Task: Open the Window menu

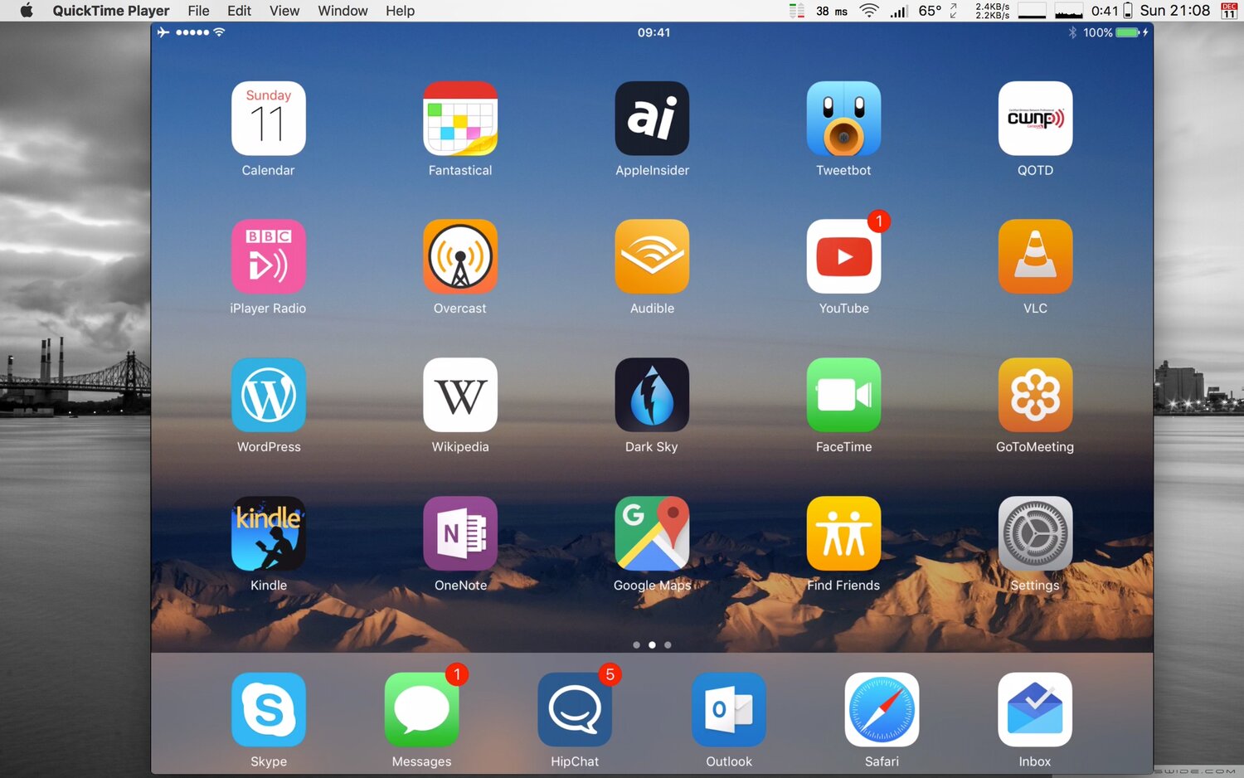Action: coord(343,11)
